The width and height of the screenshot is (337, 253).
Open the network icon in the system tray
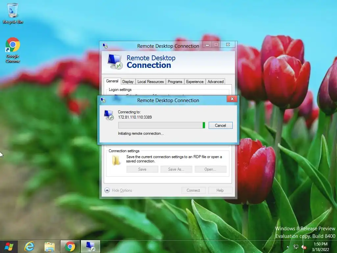tap(296, 247)
